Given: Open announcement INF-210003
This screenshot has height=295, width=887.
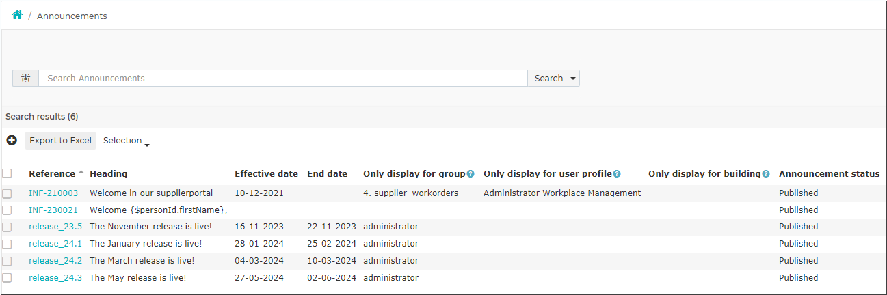Looking at the screenshot, I should pyautogui.click(x=53, y=193).
